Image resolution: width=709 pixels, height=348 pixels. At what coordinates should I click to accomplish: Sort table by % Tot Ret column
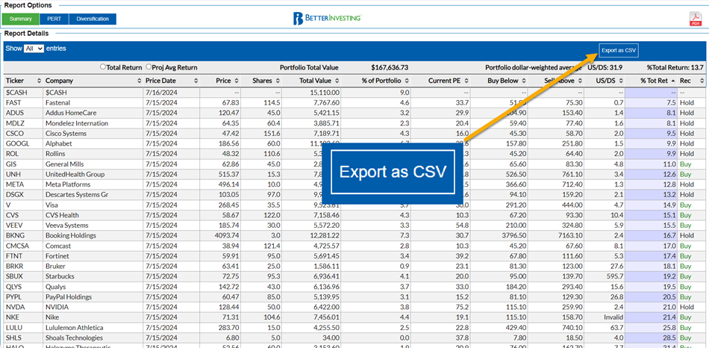click(x=651, y=81)
